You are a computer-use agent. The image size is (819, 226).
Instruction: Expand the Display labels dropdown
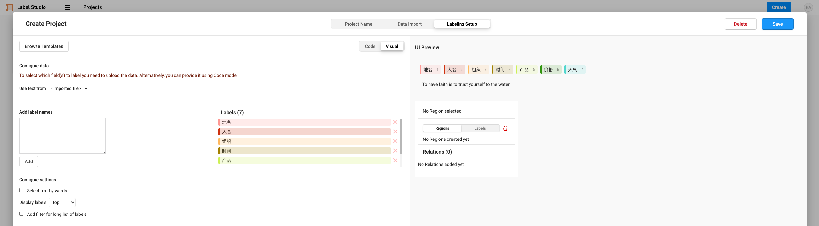(62, 202)
